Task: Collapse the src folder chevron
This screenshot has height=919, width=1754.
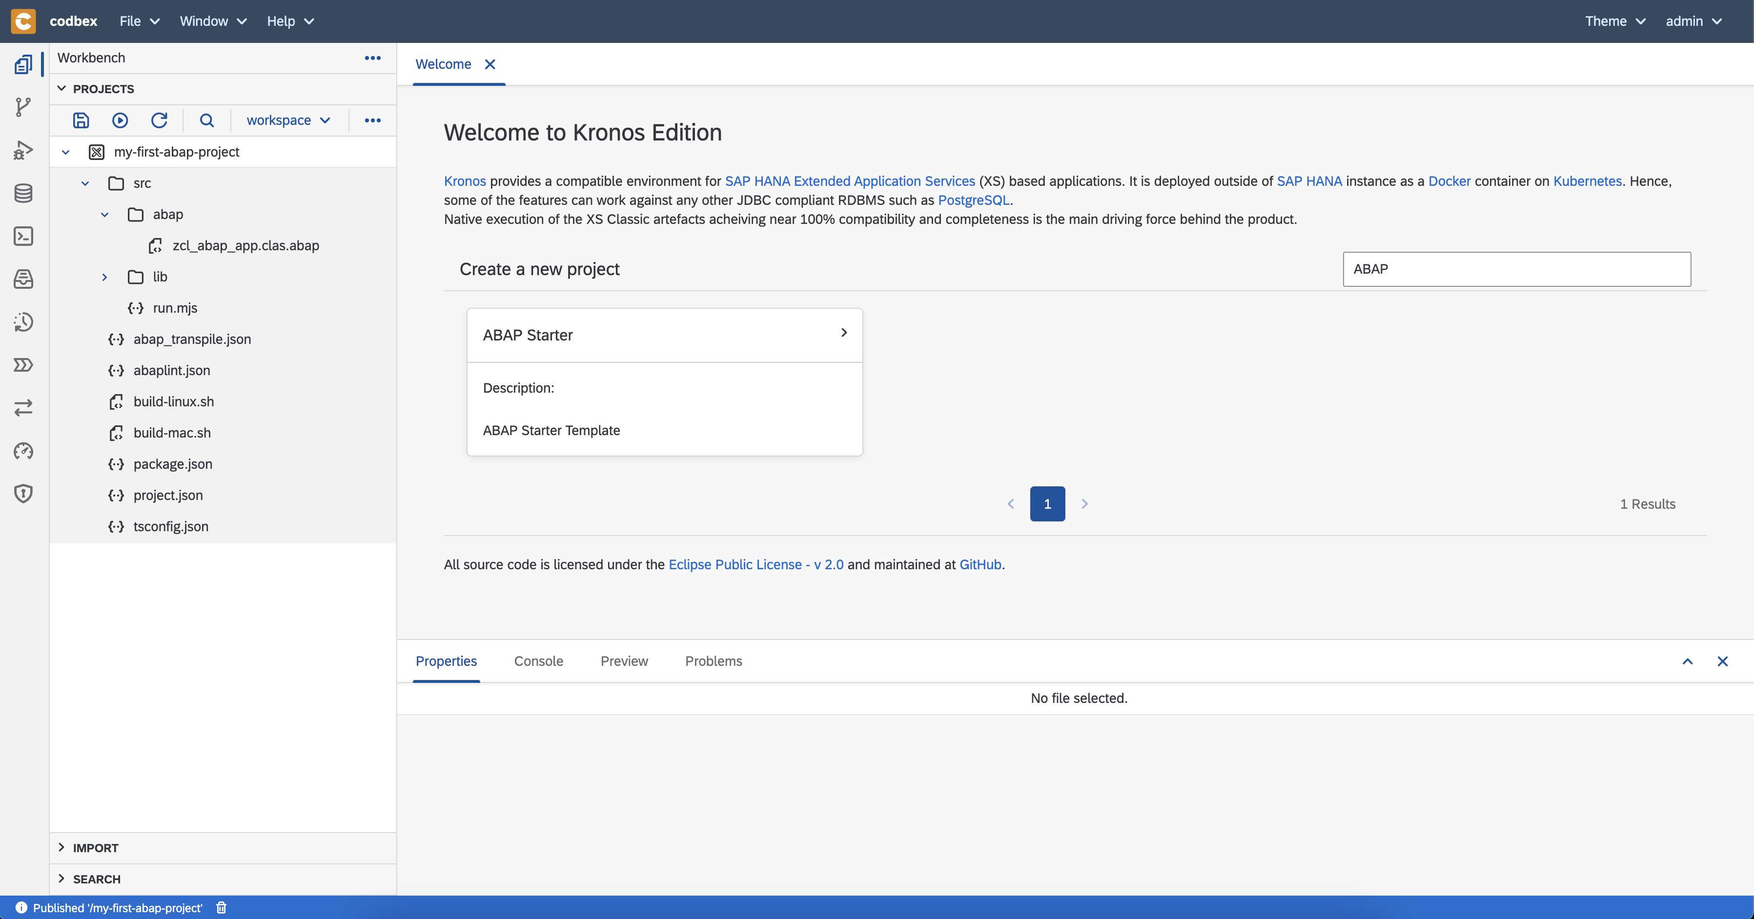Action: (85, 183)
